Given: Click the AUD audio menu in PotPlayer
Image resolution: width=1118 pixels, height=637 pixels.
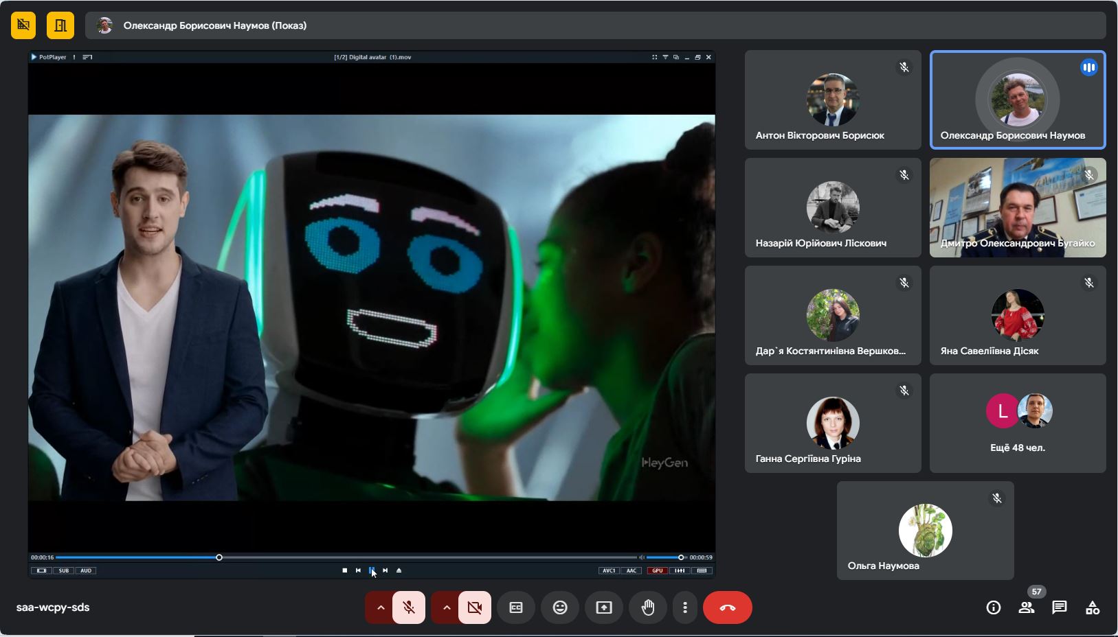Looking at the screenshot, I should tap(86, 570).
